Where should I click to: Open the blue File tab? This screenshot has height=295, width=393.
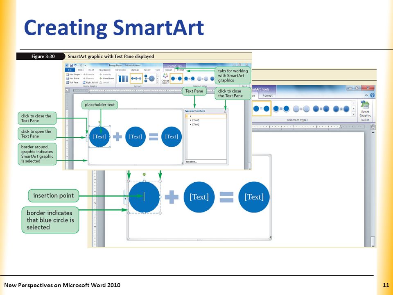70,70
